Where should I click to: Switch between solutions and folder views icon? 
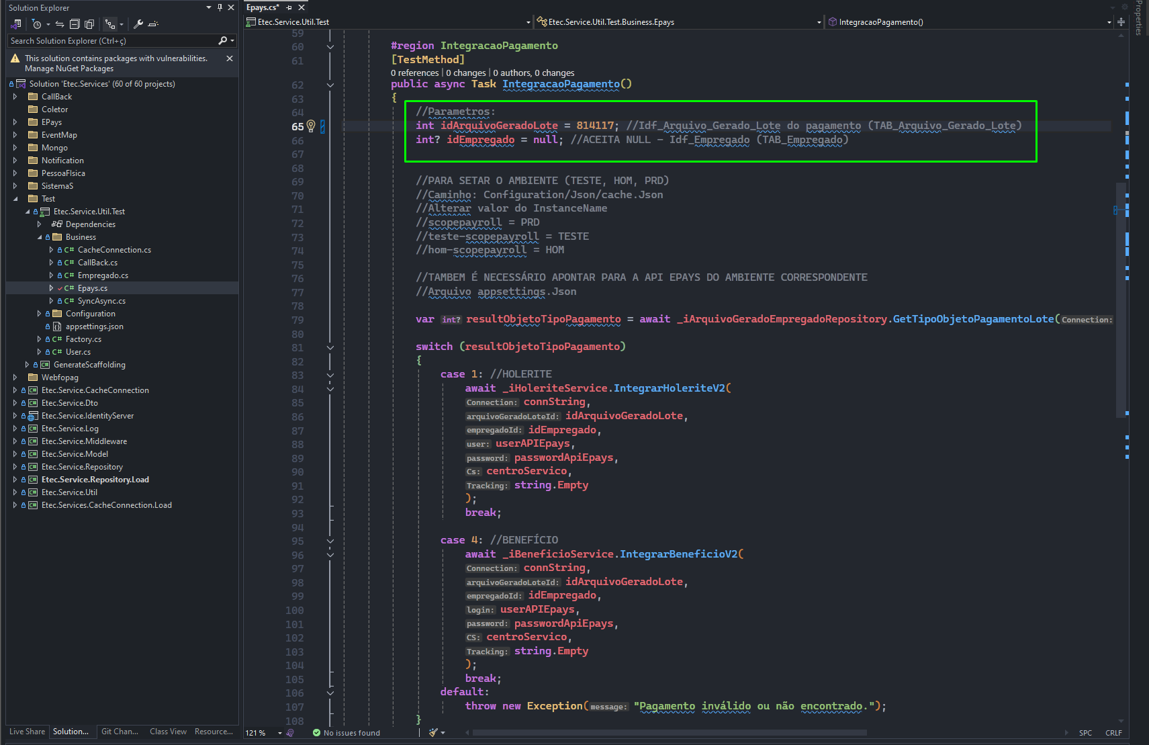point(16,24)
